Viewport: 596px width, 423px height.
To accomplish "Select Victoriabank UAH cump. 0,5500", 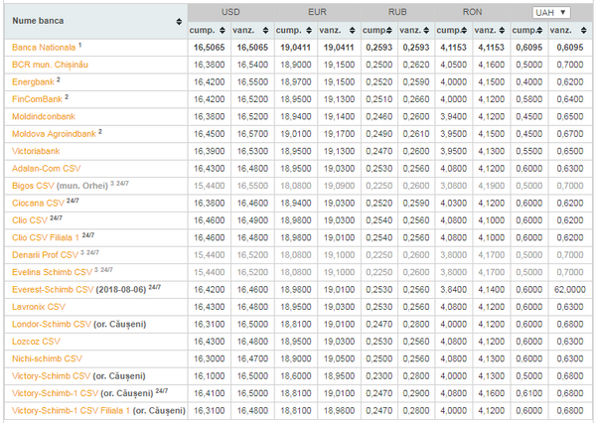I will pyautogui.click(x=529, y=151).
